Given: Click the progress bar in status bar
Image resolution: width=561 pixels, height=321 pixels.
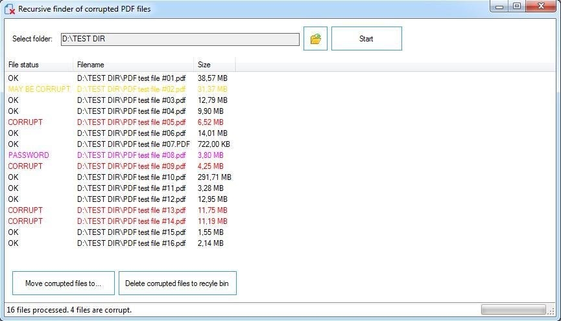Looking at the screenshot, I should pos(513,310).
